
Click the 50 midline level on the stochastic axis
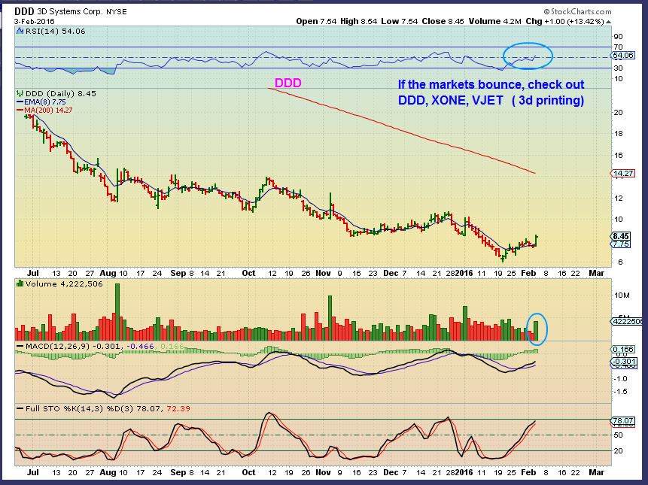point(618,435)
